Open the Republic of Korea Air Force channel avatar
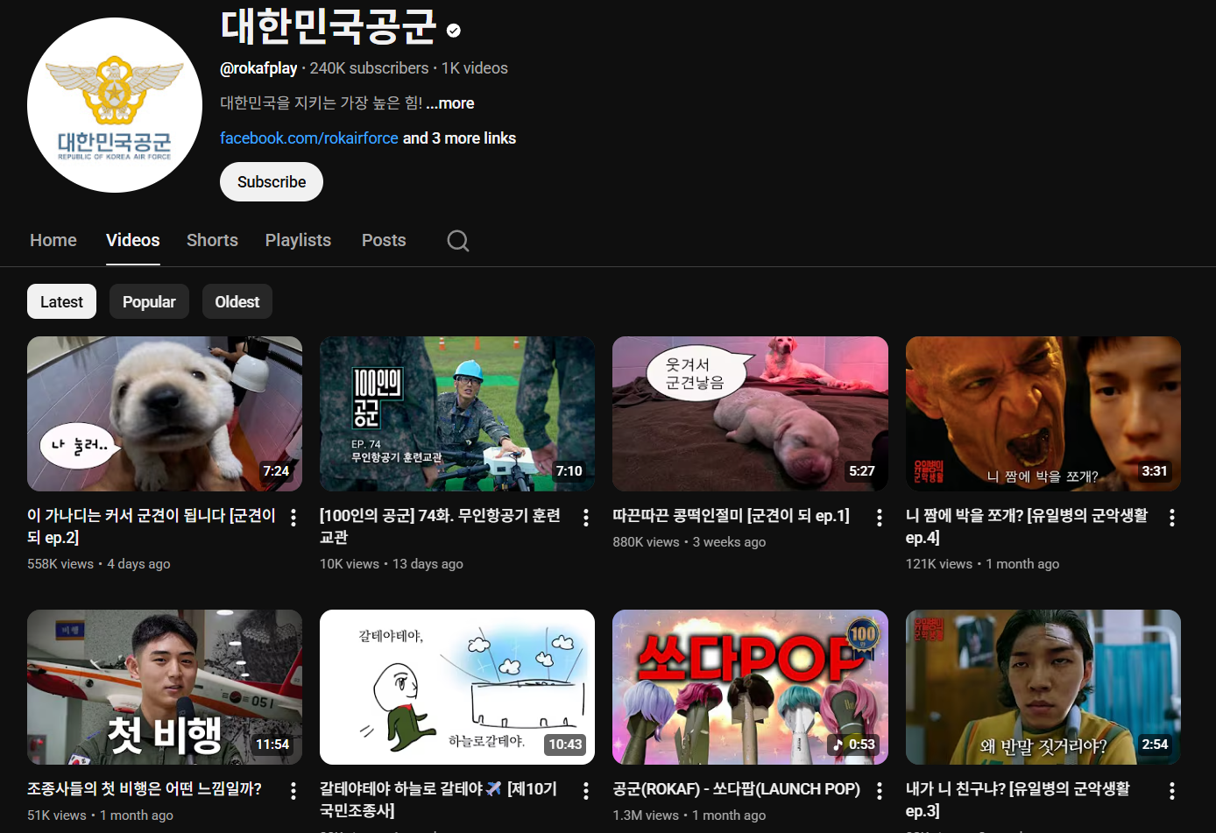1216x833 pixels. click(115, 105)
